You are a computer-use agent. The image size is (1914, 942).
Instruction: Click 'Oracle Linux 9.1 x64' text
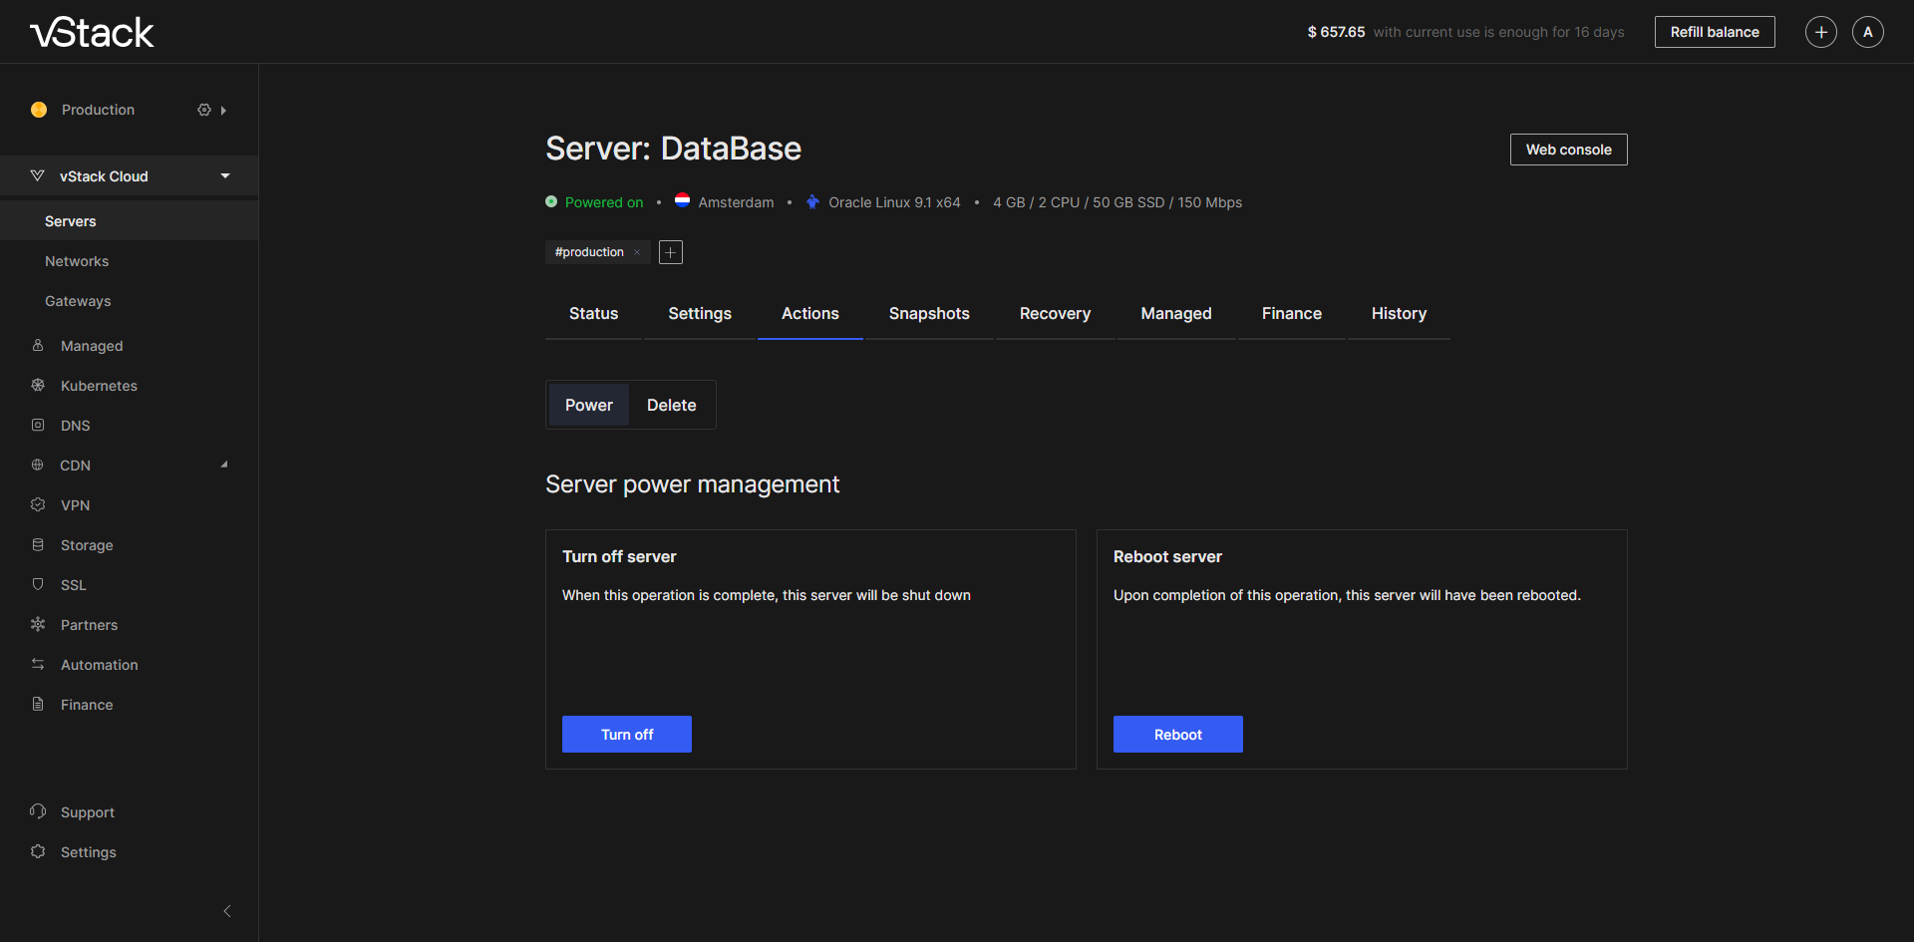[894, 202]
